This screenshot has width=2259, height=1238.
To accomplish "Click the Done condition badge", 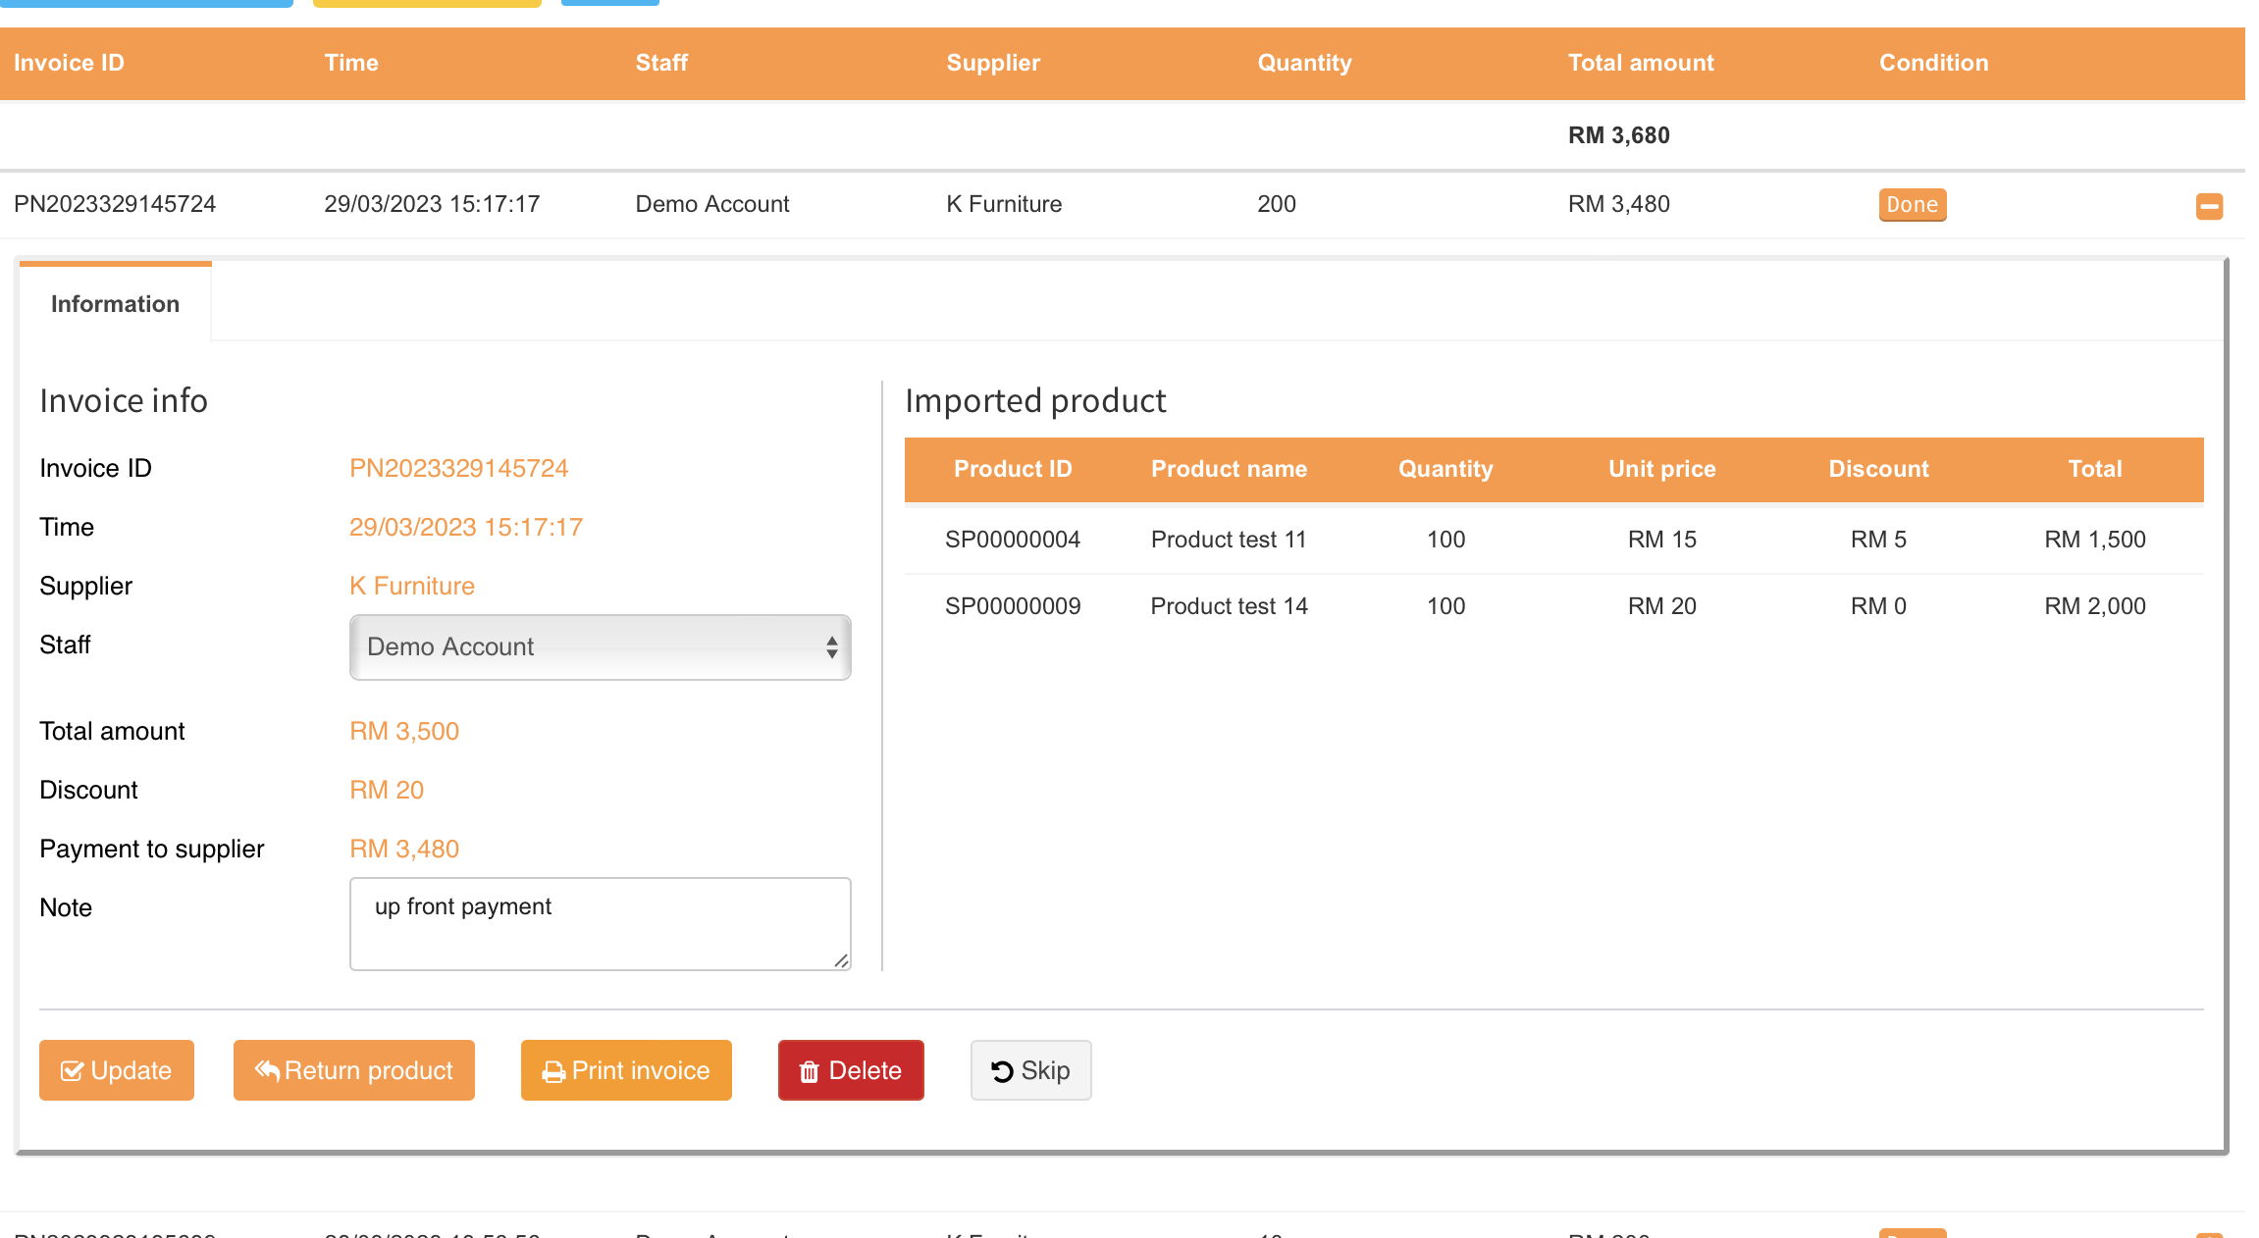I will coord(1912,205).
